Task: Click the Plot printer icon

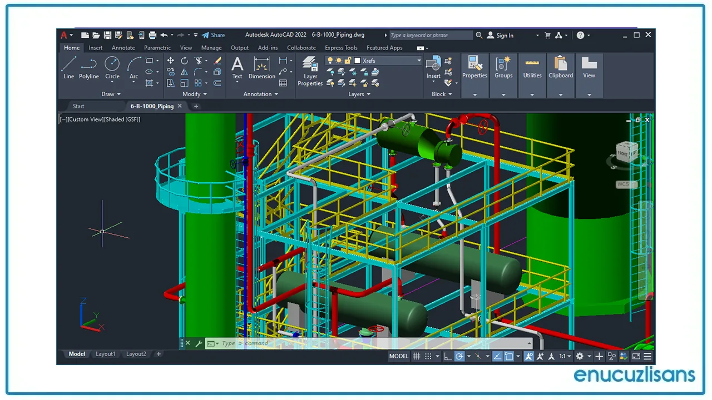Action: [x=152, y=35]
